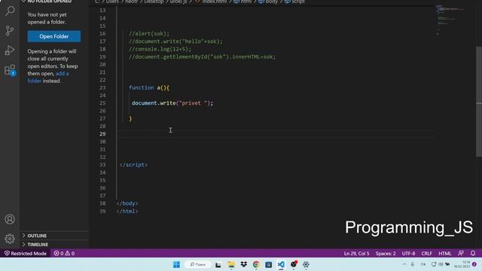Viewport: 482px width, 271px height.
Task: Click the feedback icon in the status bar
Action: [x=460, y=254]
